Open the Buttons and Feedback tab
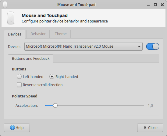This screenshot has height=136, width=167. (x=31, y=59)
